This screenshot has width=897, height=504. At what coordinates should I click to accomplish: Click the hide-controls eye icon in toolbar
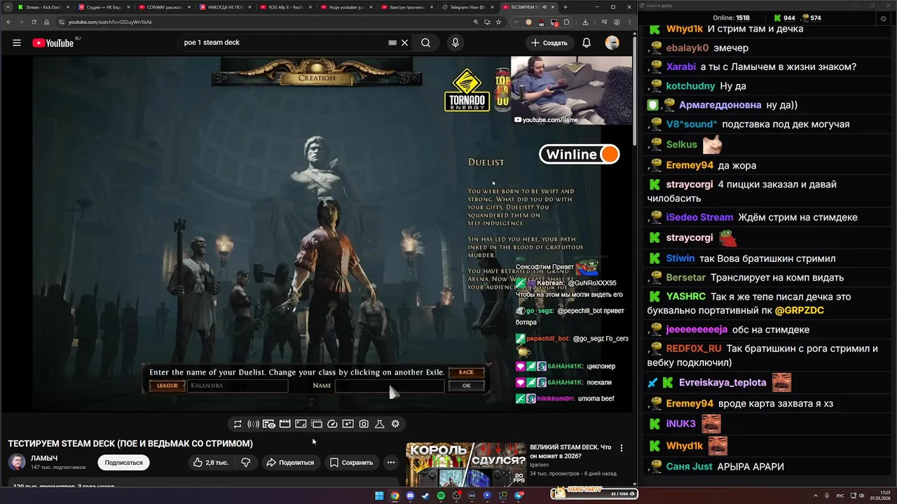[x=269, y=423]
